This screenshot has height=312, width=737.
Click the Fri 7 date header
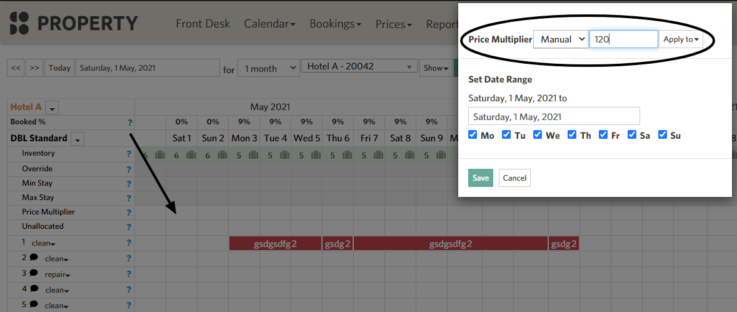click(369, 138)
